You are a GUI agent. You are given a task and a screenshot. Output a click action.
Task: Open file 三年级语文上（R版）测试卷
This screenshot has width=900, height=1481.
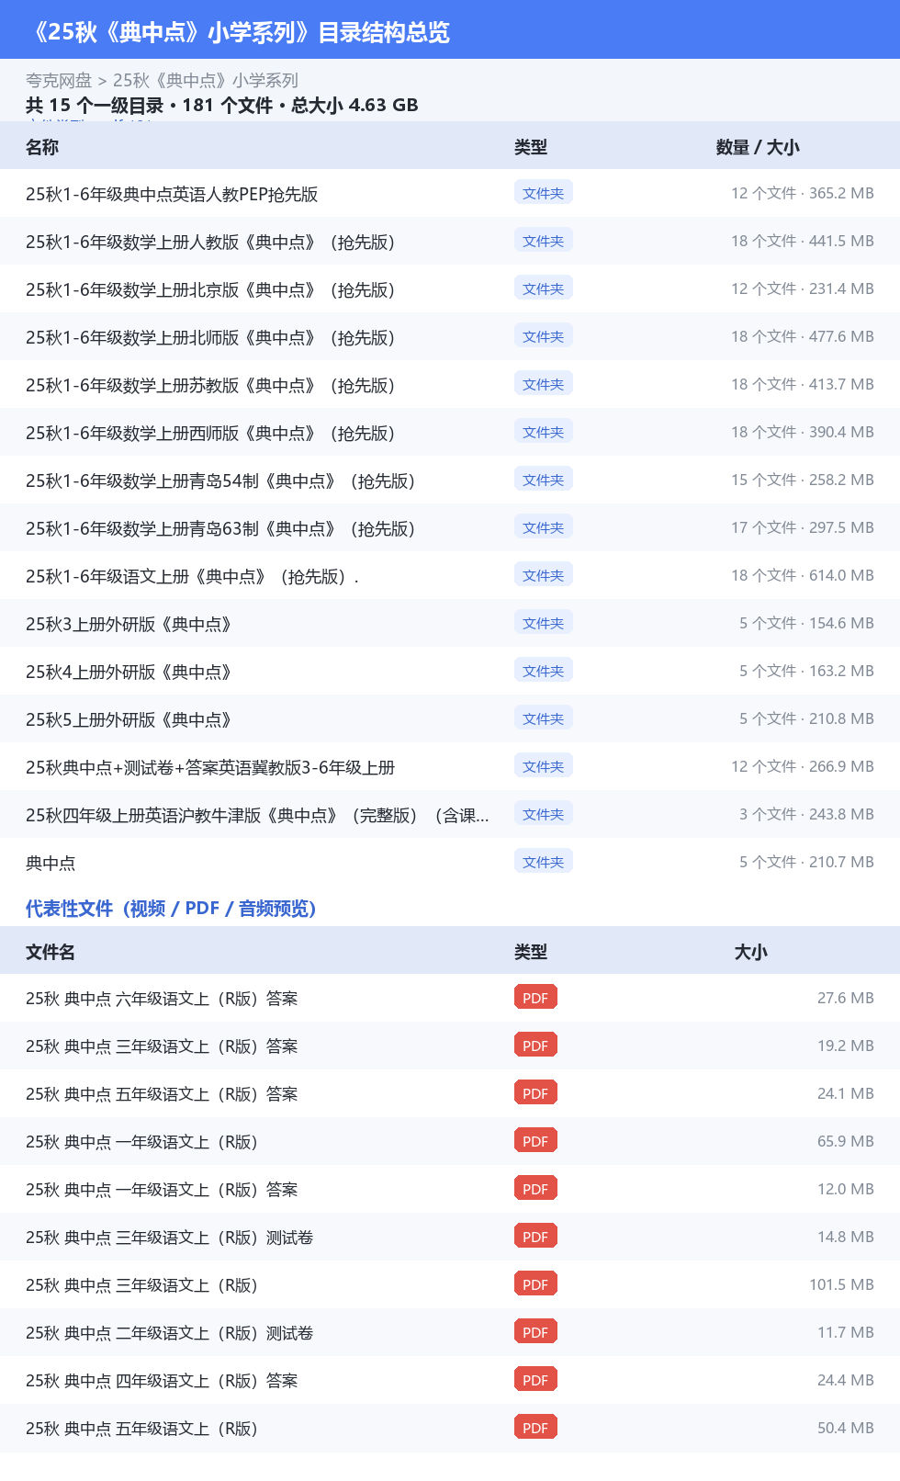(x=170, y=1238)
